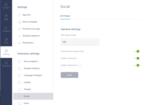Select Language & Region extension settings
The height and width of the screenshot is (105, 149).
click(x=33, y=75)
